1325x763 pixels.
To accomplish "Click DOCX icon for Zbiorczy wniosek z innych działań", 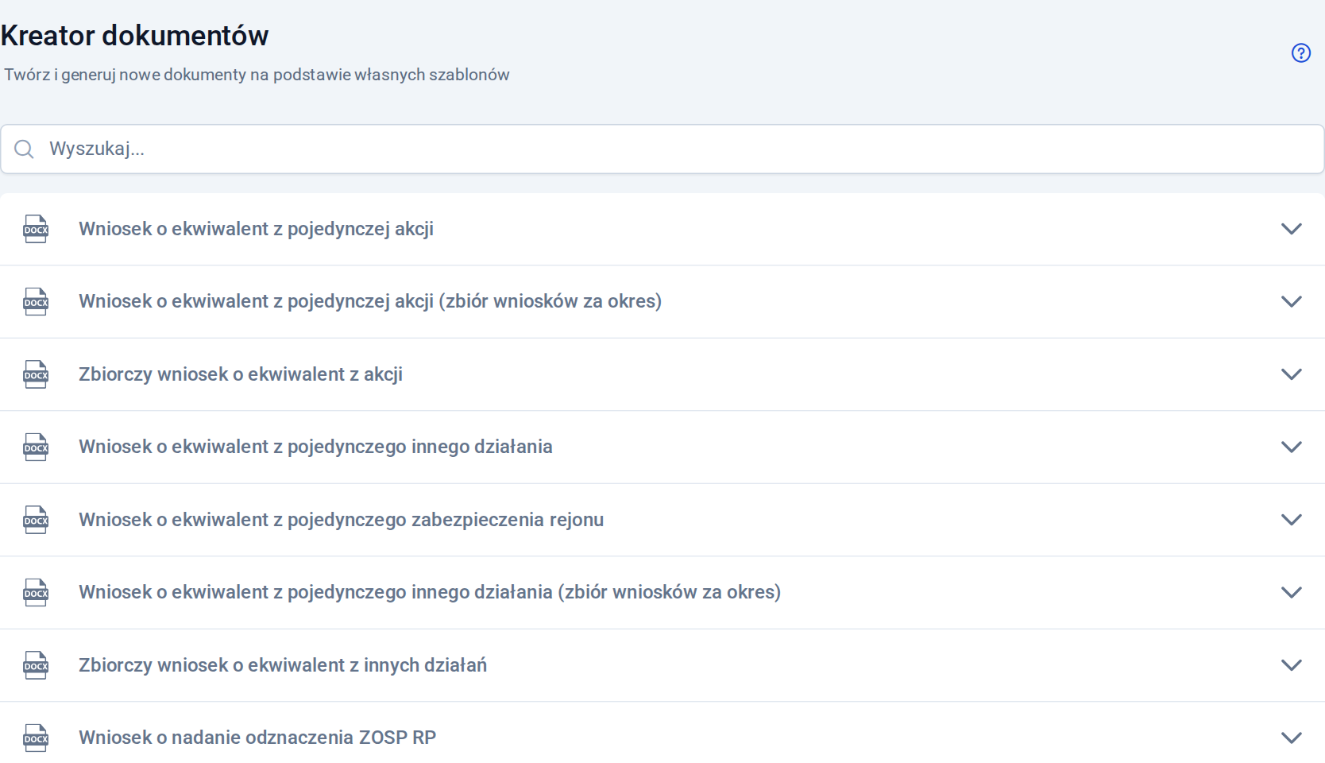I will [x=36, y=665].
